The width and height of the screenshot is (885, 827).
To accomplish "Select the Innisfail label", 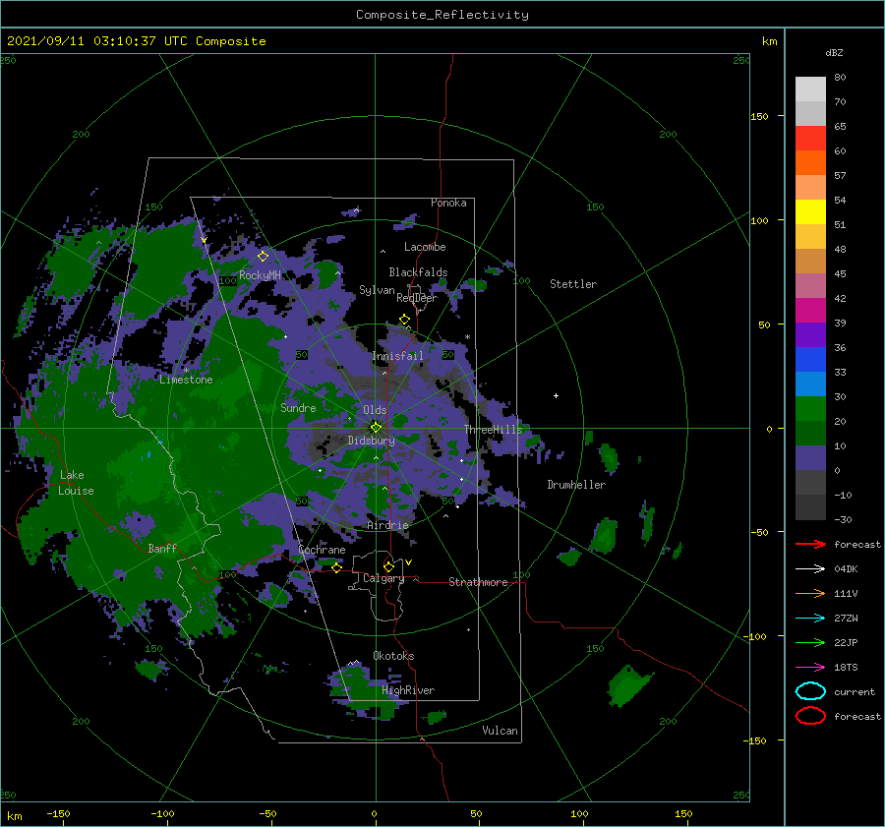I will click(x=397, y=356).
